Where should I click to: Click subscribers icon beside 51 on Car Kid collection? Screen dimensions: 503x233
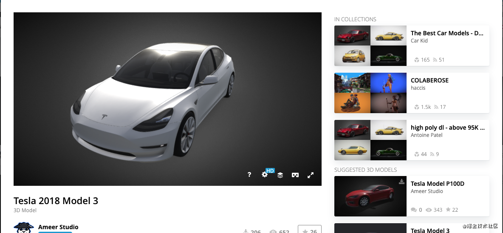pyautogui.click(x=435, y=60)
